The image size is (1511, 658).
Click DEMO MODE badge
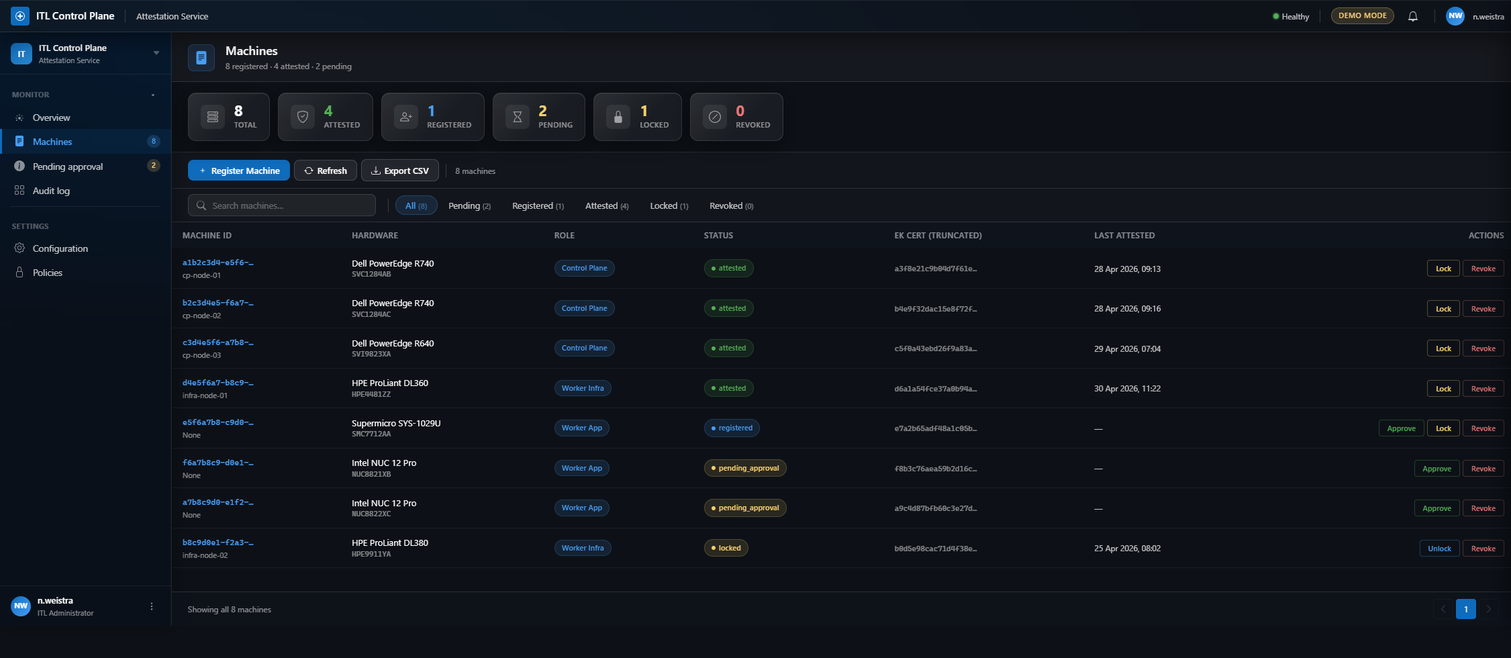pyautogui.click(x=1362, y=16)
